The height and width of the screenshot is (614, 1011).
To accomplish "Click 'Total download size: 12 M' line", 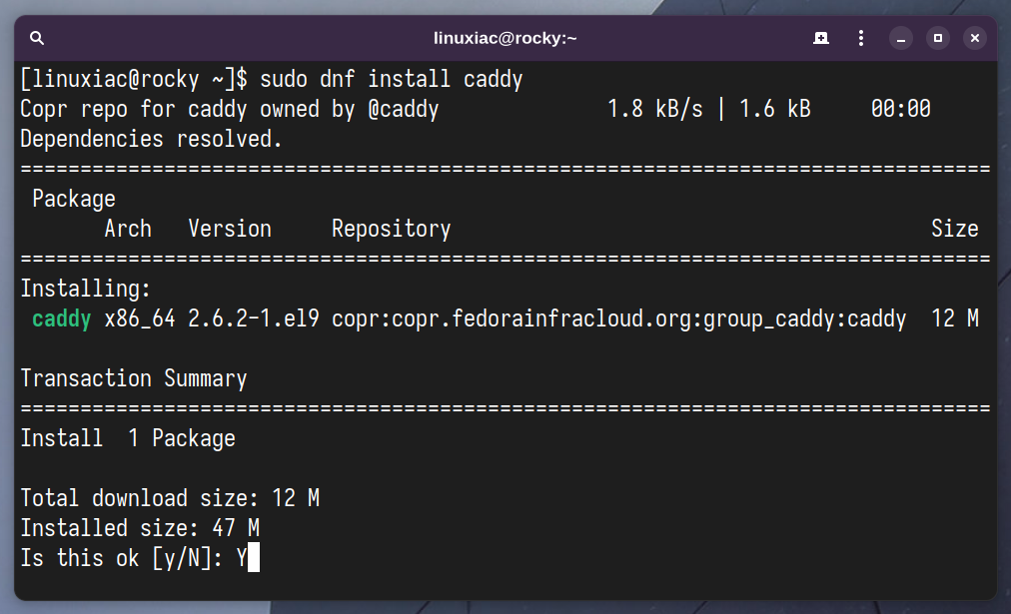I will click(x=170, y=498).
